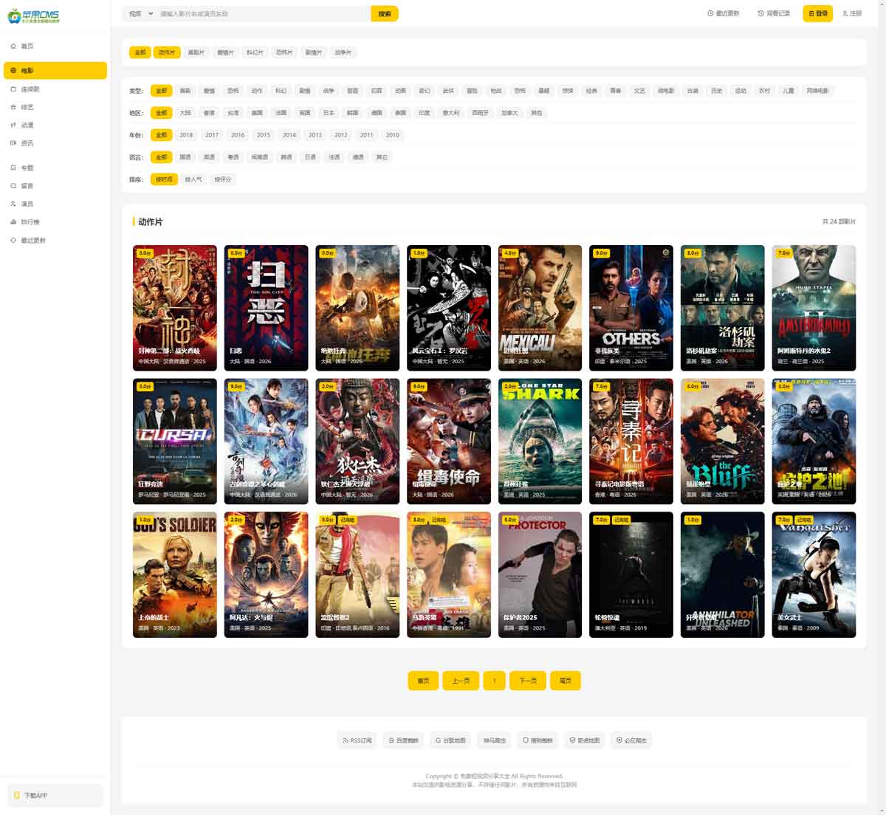Open 专题 topics bookmark icon in sidebar
The width and height of the screenshot is (886, 815).
(x=13, y=168)
